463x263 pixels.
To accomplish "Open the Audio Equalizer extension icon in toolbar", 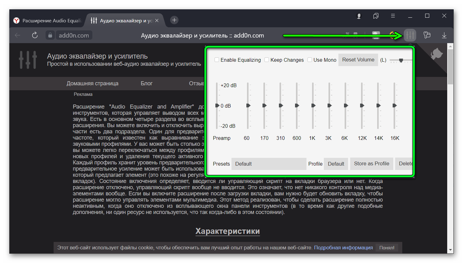I will [410, 35].
